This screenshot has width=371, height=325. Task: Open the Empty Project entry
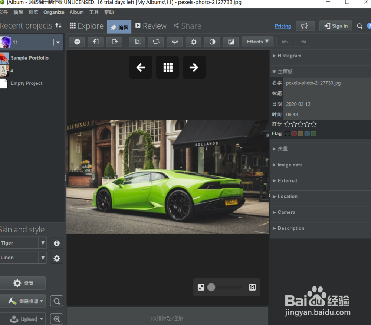tap(26, 83)
